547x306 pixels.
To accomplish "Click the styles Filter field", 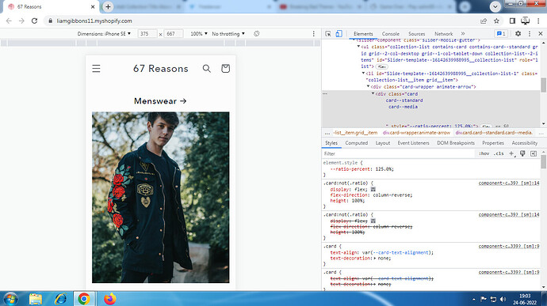I will tap(398, 153).
